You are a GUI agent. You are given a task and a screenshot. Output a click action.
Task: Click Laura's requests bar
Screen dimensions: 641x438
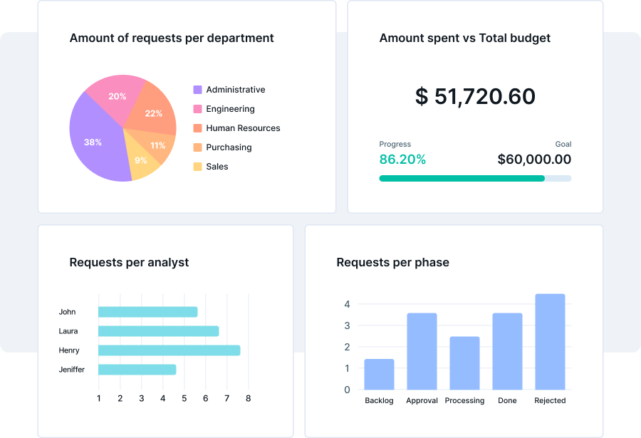click(158, 331)
